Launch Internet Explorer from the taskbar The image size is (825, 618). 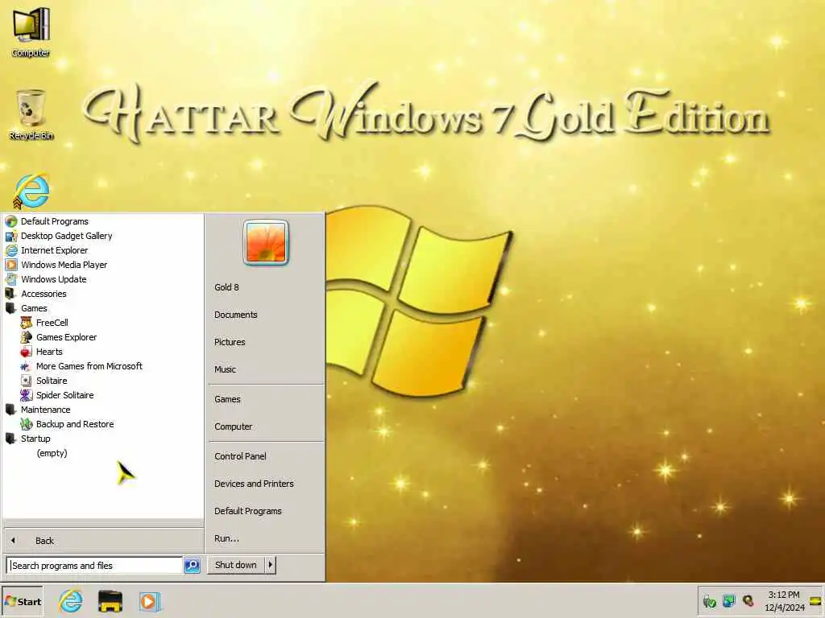71,601
